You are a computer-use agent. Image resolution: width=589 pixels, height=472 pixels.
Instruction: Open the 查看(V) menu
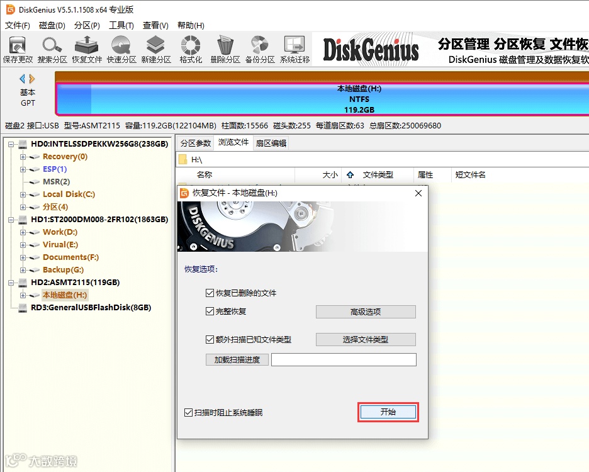(x=155, y=25)
